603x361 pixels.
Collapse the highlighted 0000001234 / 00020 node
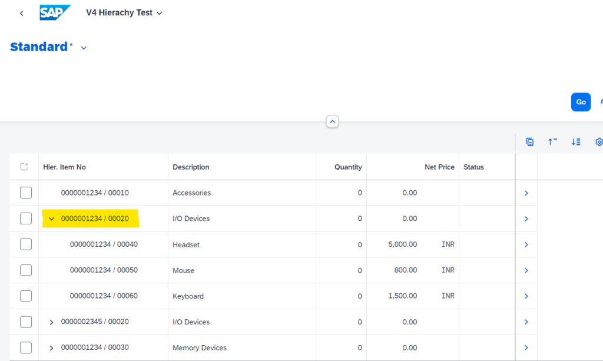[x=51, y=218]
